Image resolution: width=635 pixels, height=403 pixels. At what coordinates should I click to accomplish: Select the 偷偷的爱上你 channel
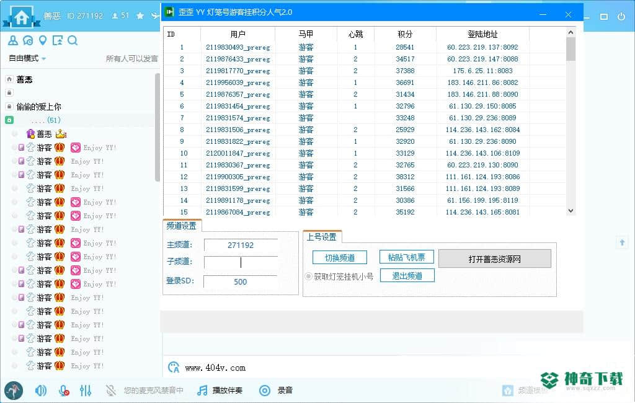(38, 107)
